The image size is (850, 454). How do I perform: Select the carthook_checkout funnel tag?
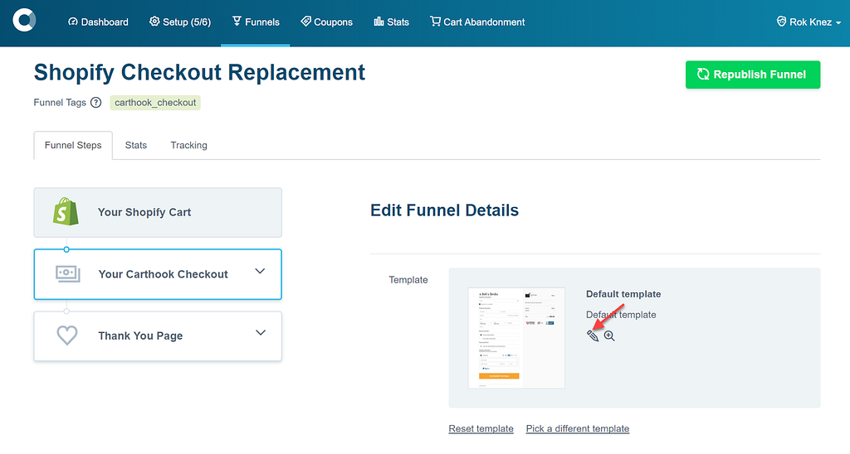click(x=155, y=103)
